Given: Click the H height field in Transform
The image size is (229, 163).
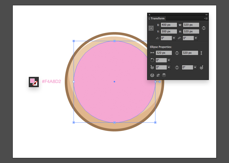Looking at the screenshot, I should click(191, 31).
